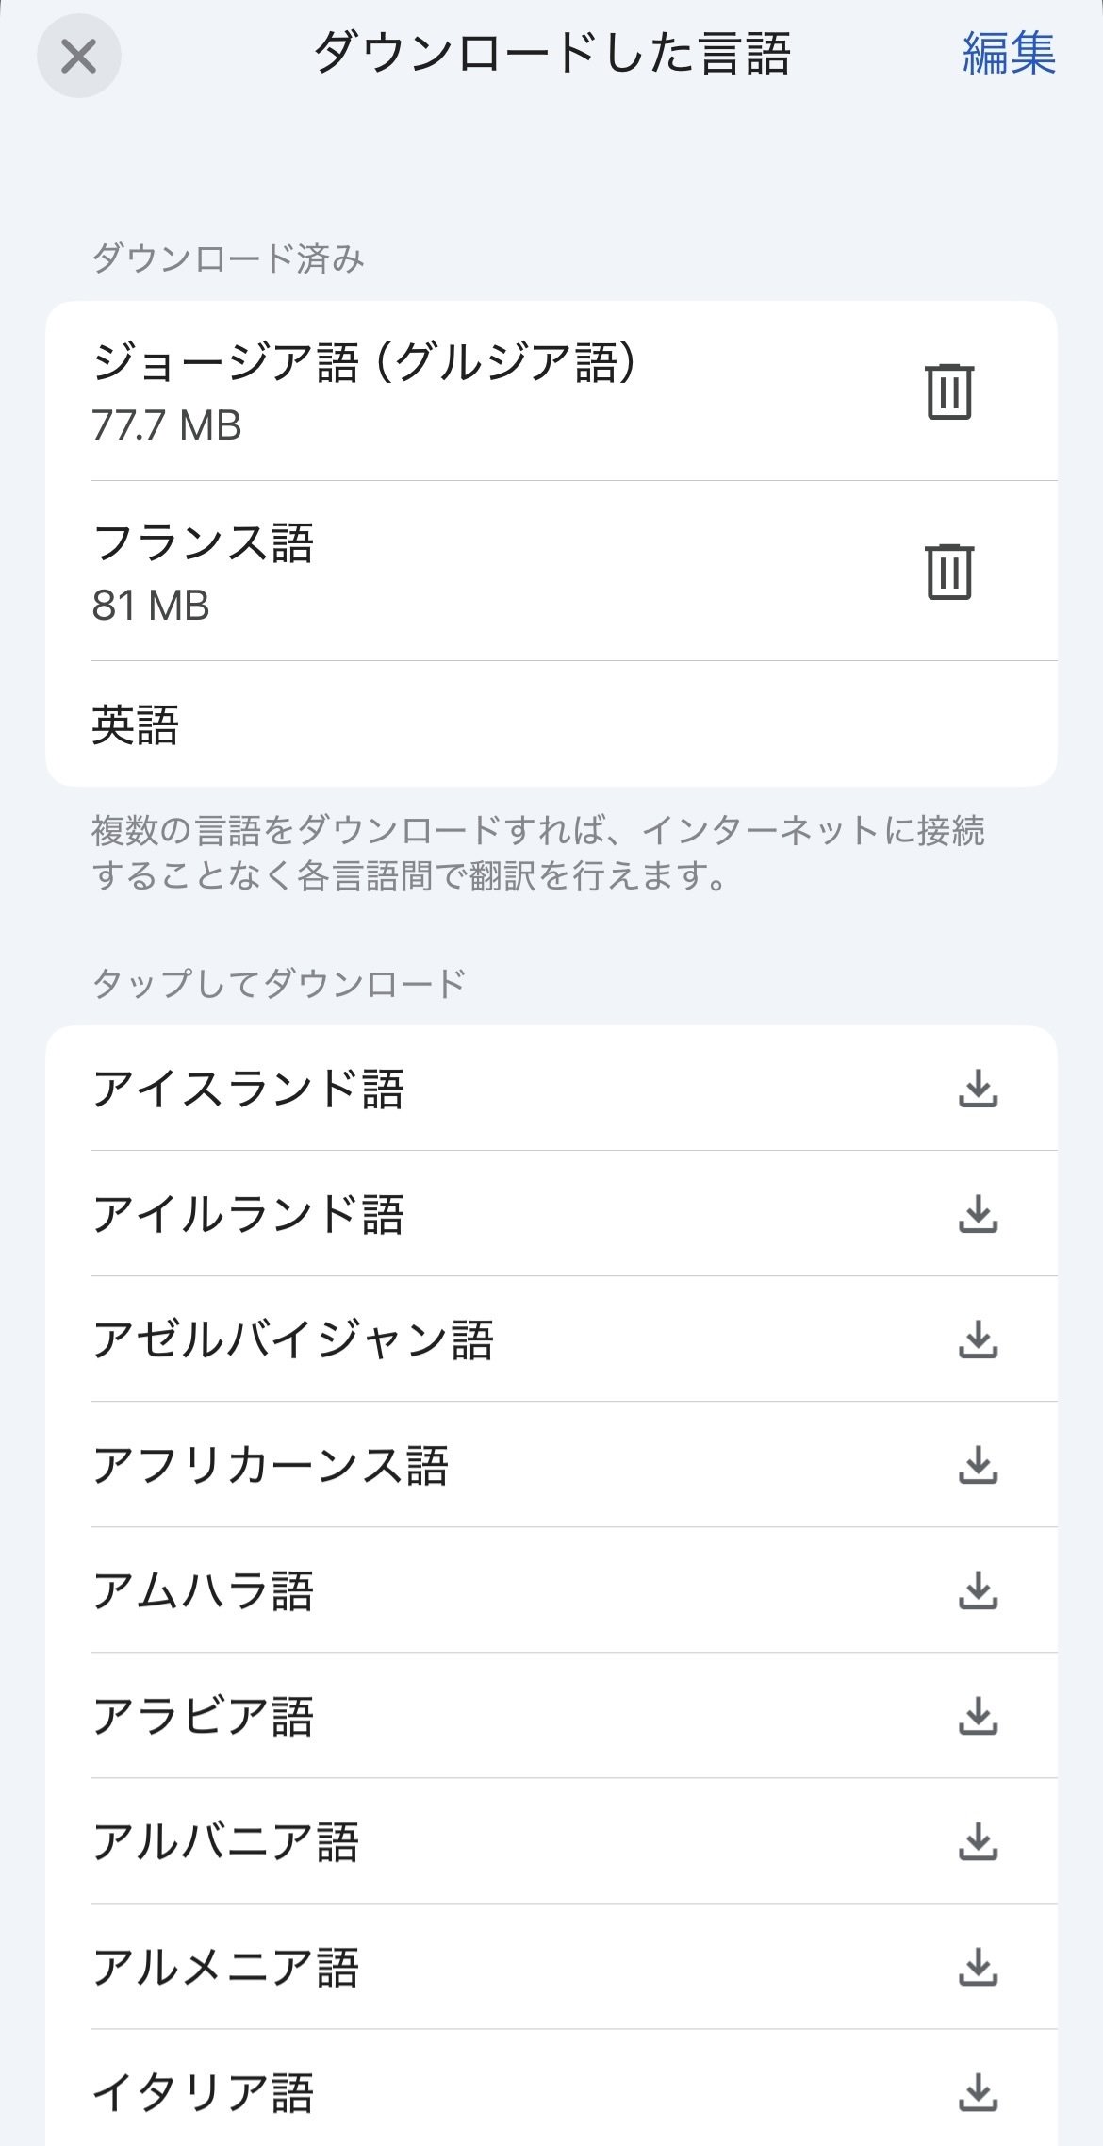Select the フランス語 label
1103x2146 pixels.
pos(203,543)
